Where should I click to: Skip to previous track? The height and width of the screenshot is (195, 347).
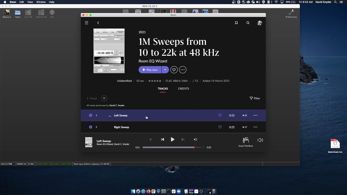(162, 139)
